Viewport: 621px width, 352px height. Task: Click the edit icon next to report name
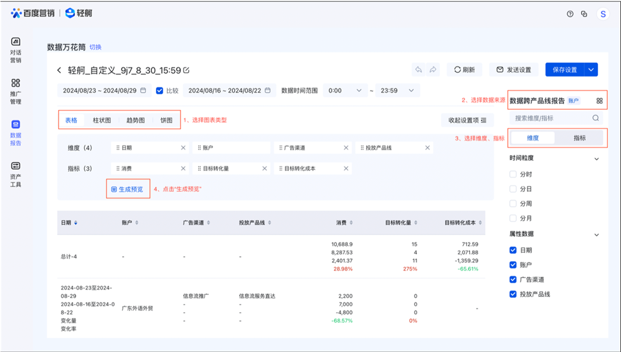point(186,70)
